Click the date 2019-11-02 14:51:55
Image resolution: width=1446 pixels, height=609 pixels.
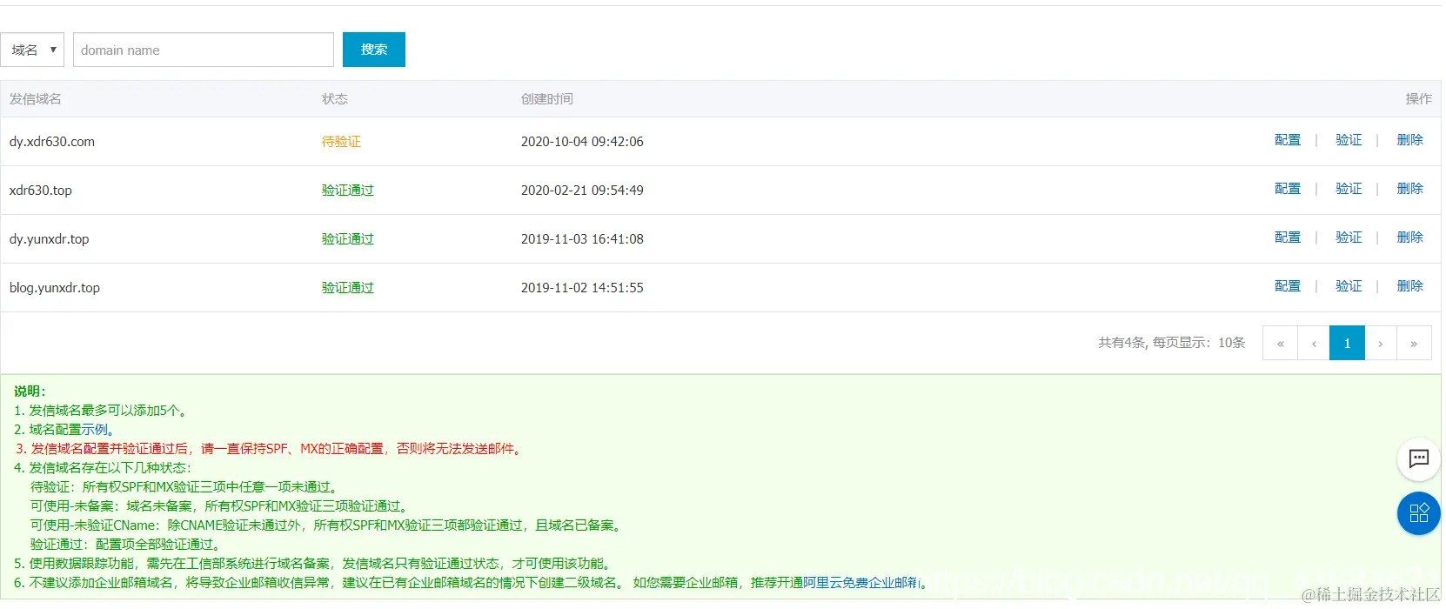click(582, 288)
